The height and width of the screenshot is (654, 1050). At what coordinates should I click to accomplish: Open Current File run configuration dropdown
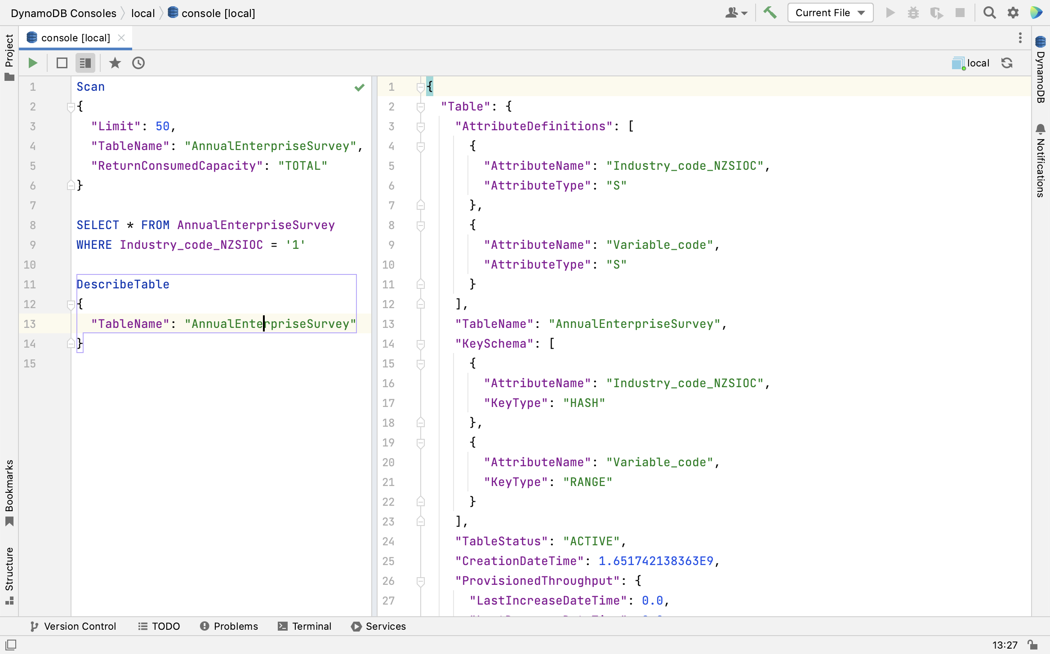[830, 13]
